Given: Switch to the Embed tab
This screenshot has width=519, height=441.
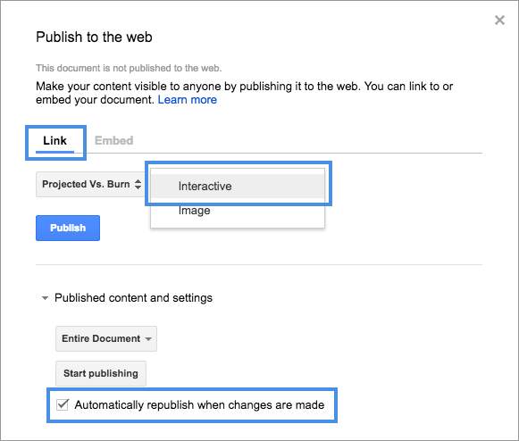Looking at the screenshot, I should pos(113,141).
